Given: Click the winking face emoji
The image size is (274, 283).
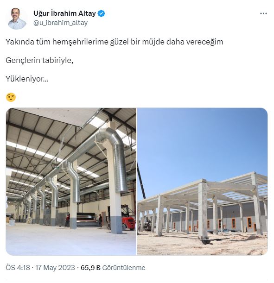Looking at the screenshot, I should (x=11, y=97).
